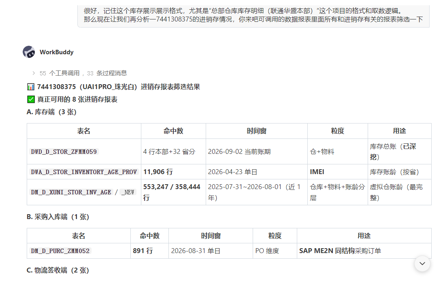The image size is (443, 281).
Task: Click the 虚拟仓账龄（最完整）cell
Action: pyautogui.click(x=400, y=192)
